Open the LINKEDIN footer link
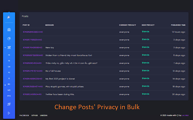The image size is (193, 120). pyautogui.click(x=43, y=115)
